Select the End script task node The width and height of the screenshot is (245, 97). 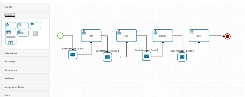tap(199, 36)
